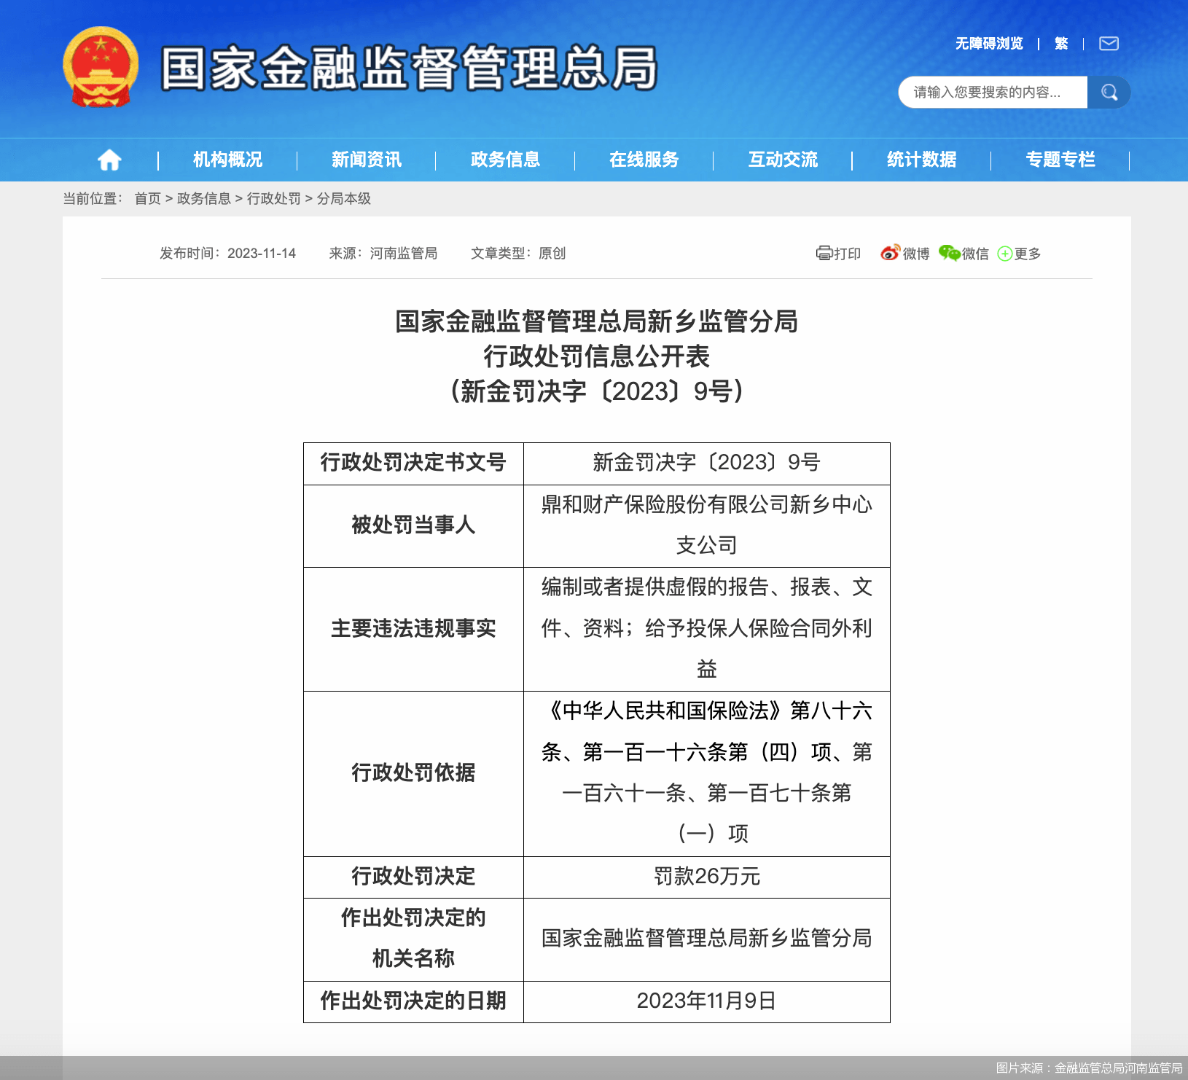Image resolution: width=1188 pixels, height=1080 pixels.
Task: Select the 政务信息 navigation item
Action: click(x=505, y=160)
